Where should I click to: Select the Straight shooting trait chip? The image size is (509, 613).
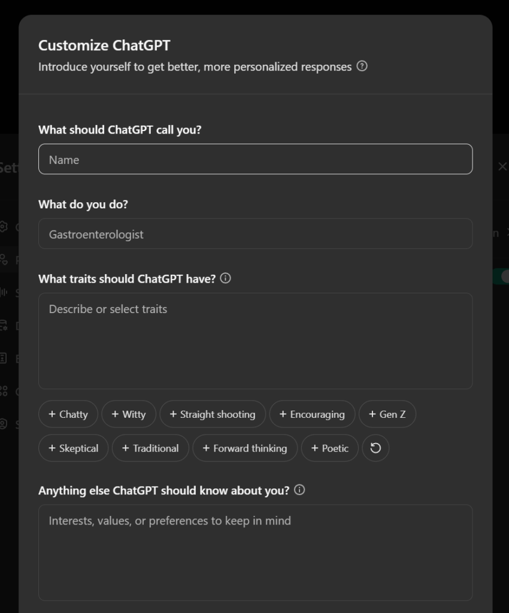tap(213, 414)
